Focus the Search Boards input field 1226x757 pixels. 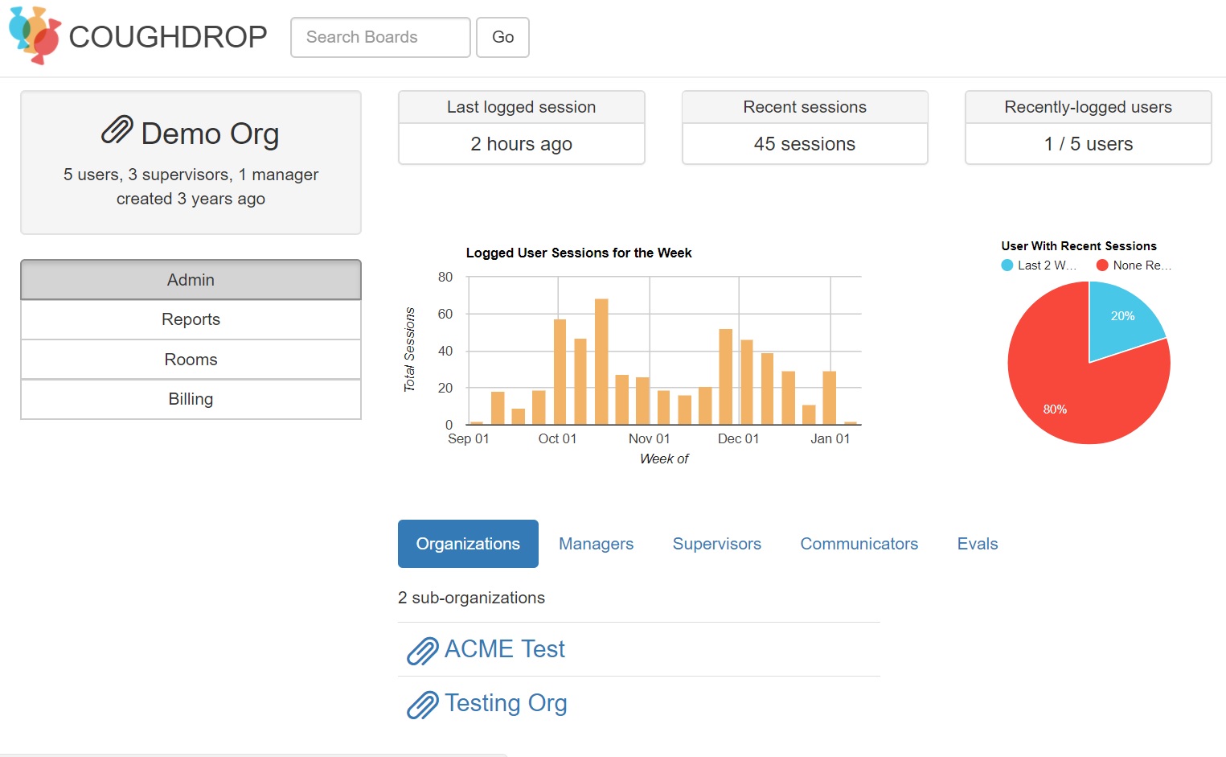(x=380, y=37)
